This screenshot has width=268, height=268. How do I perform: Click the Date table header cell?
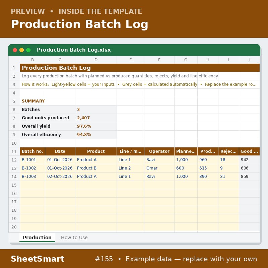click(x=60, y=151)
